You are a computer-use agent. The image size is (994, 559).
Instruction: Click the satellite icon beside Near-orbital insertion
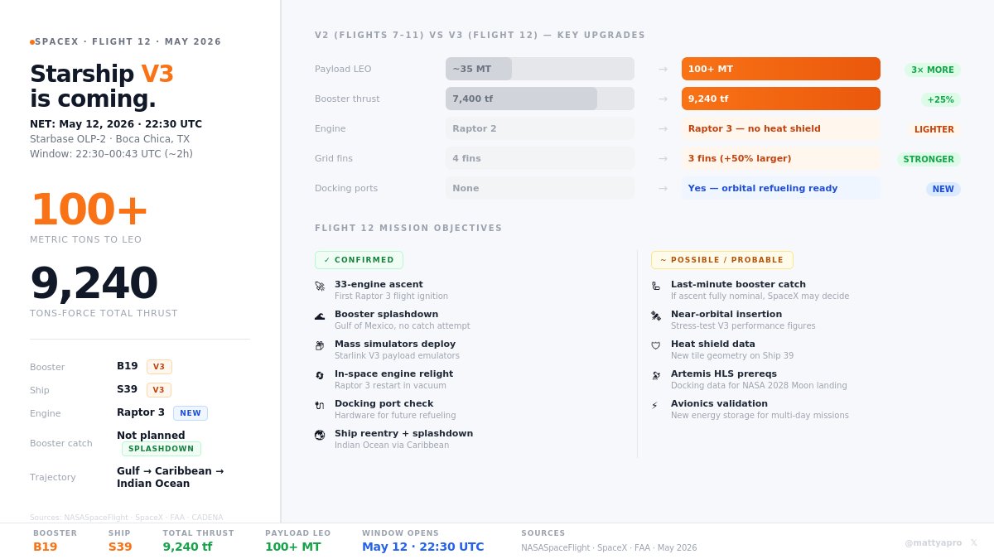click(x=656, y=316)
